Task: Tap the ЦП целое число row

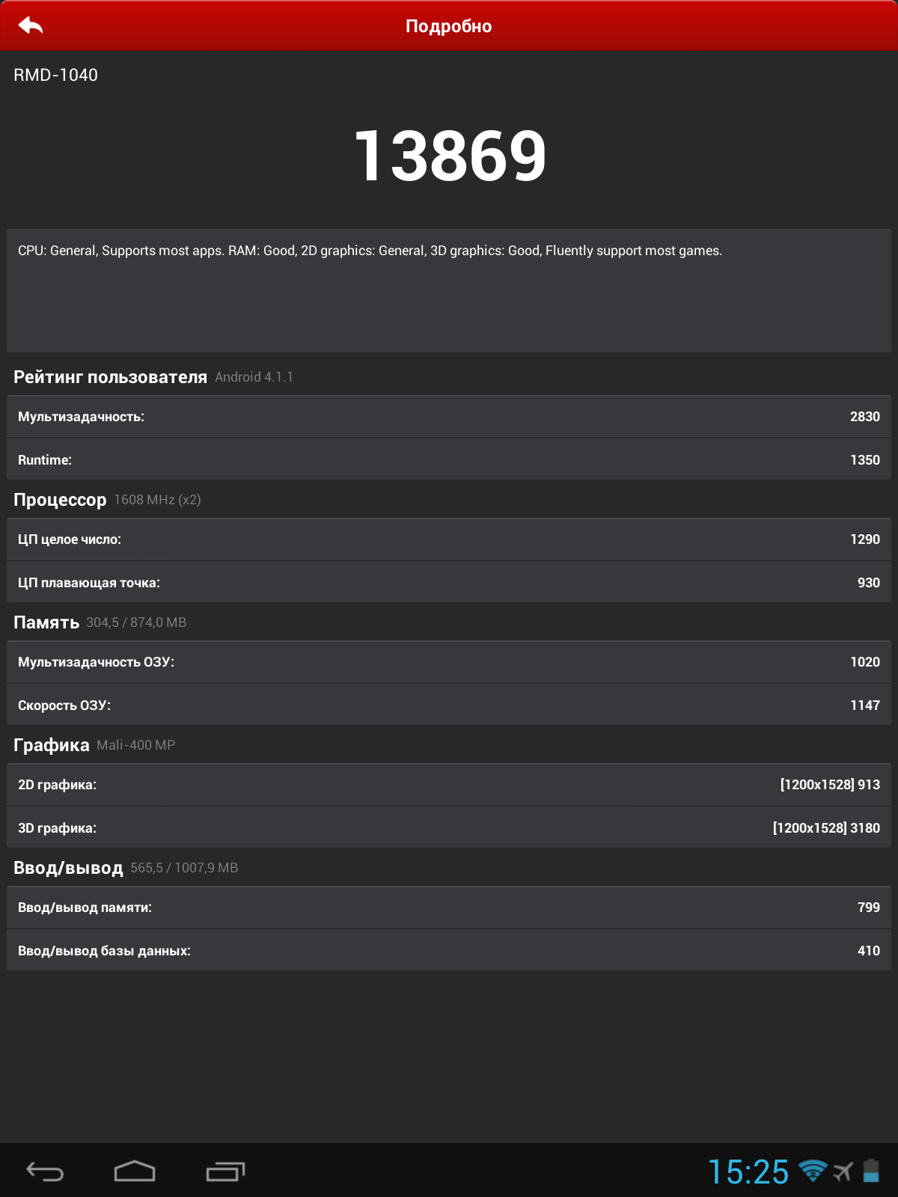Action: pos(449,539)
